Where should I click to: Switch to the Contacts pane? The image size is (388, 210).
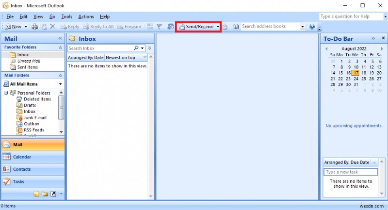pos(32,169)
